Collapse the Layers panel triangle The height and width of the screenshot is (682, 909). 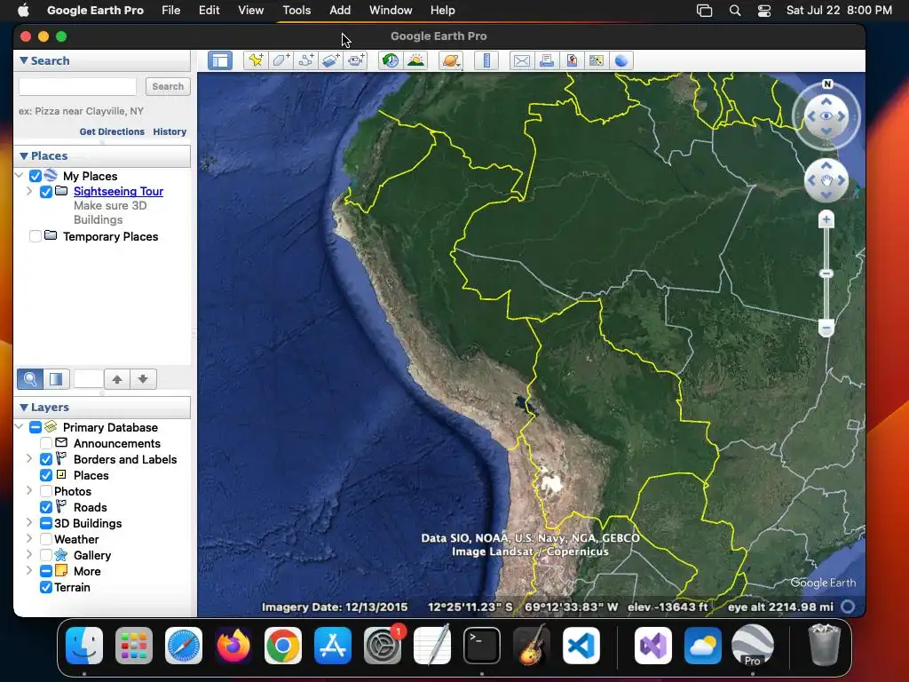[24, 407]
